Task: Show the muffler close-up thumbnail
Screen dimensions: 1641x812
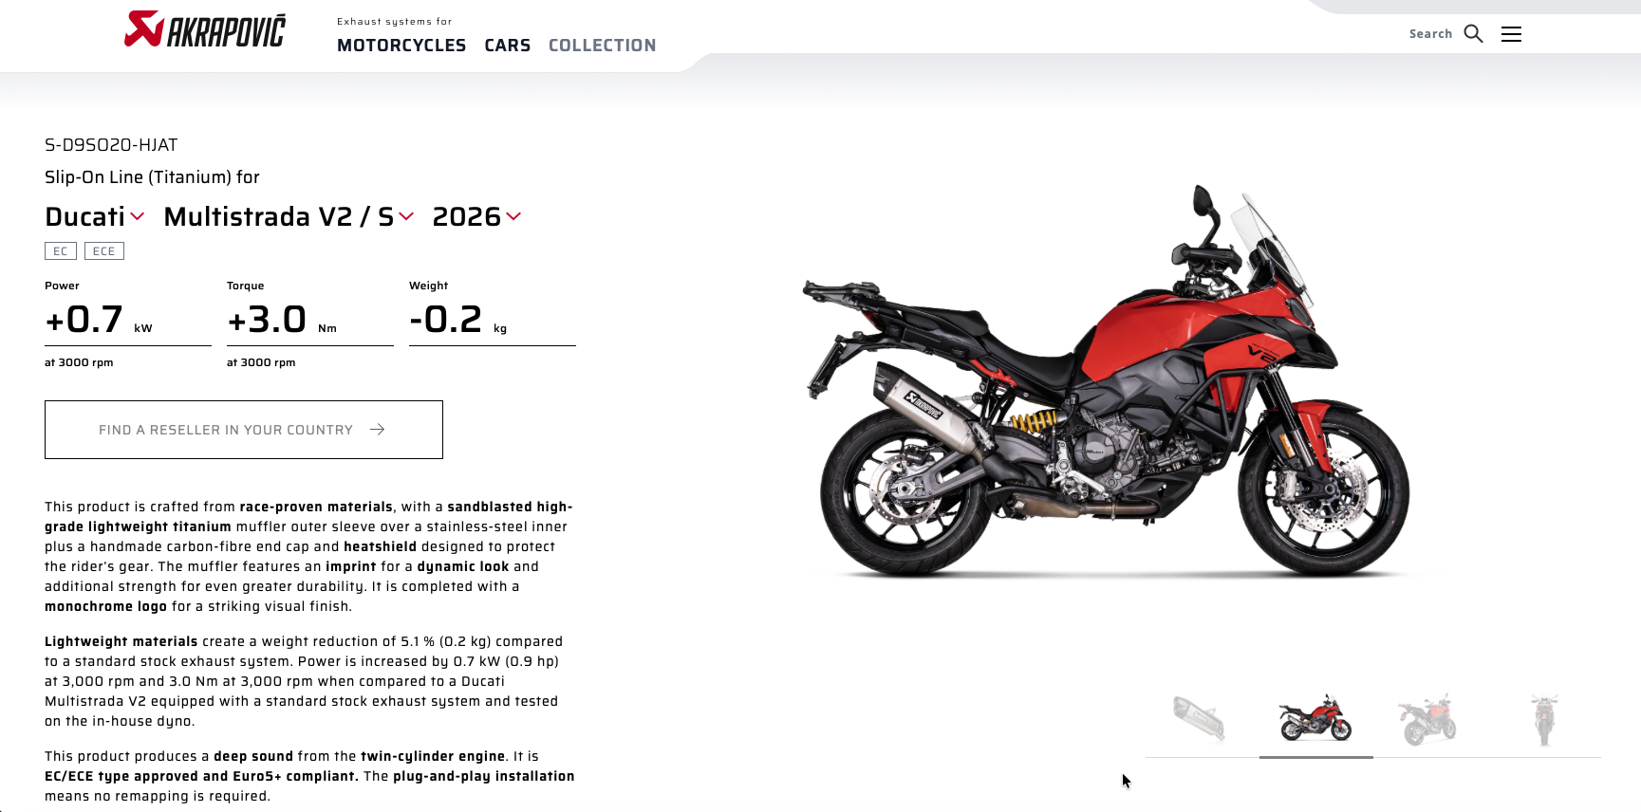Action: (1201, 719)
